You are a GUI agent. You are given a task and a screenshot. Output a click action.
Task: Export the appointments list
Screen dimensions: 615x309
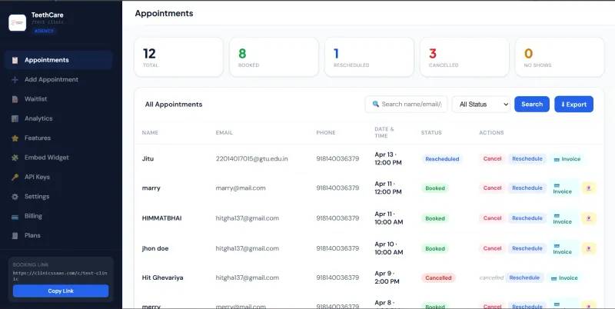pos(573,105)
